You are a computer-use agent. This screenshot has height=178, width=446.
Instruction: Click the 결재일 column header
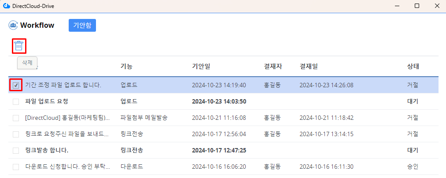309,67
